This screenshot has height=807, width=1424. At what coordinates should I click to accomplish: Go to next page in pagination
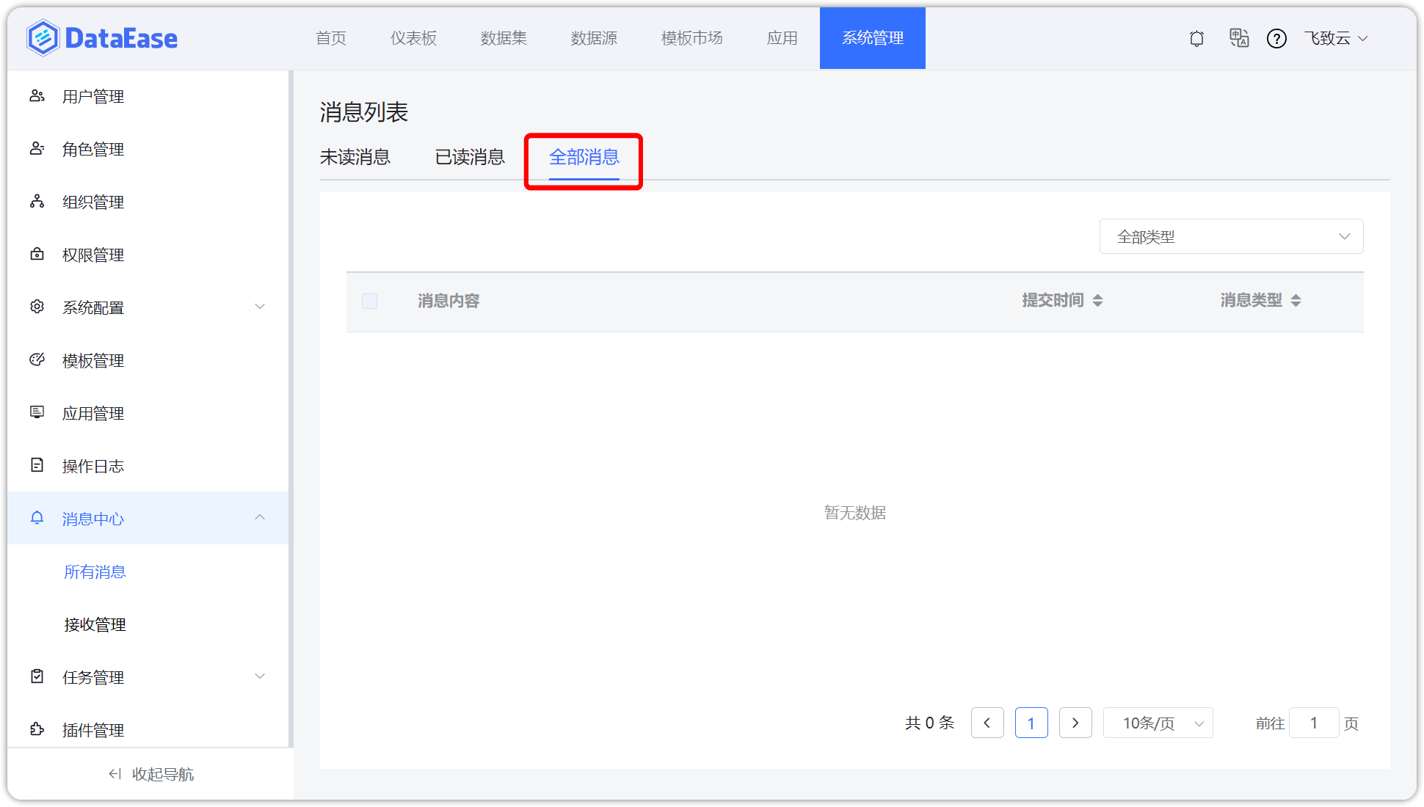point(1075,723)
